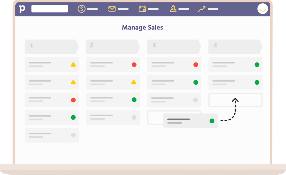Click yellow warning triangle on first stage 1 deal
Viewport: 286px width, 175px height.
pyautogui.click(x=73, y=65)
